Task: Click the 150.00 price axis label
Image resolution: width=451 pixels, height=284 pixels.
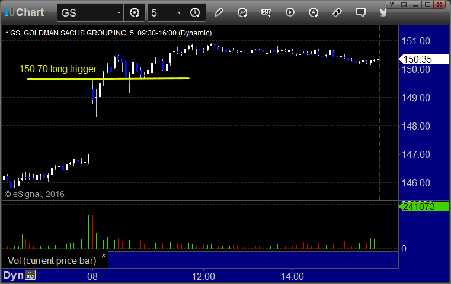Action: pyautogui.click(x=416, y=69)
